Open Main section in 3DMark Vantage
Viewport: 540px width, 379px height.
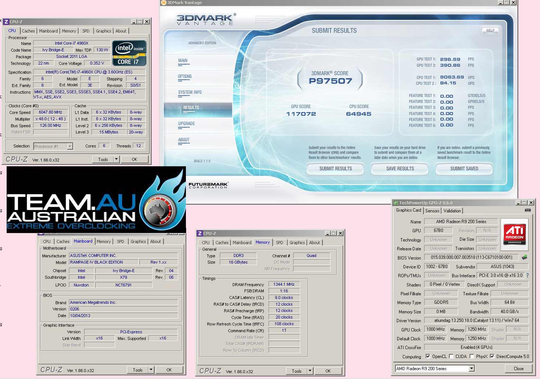(183, 61)
